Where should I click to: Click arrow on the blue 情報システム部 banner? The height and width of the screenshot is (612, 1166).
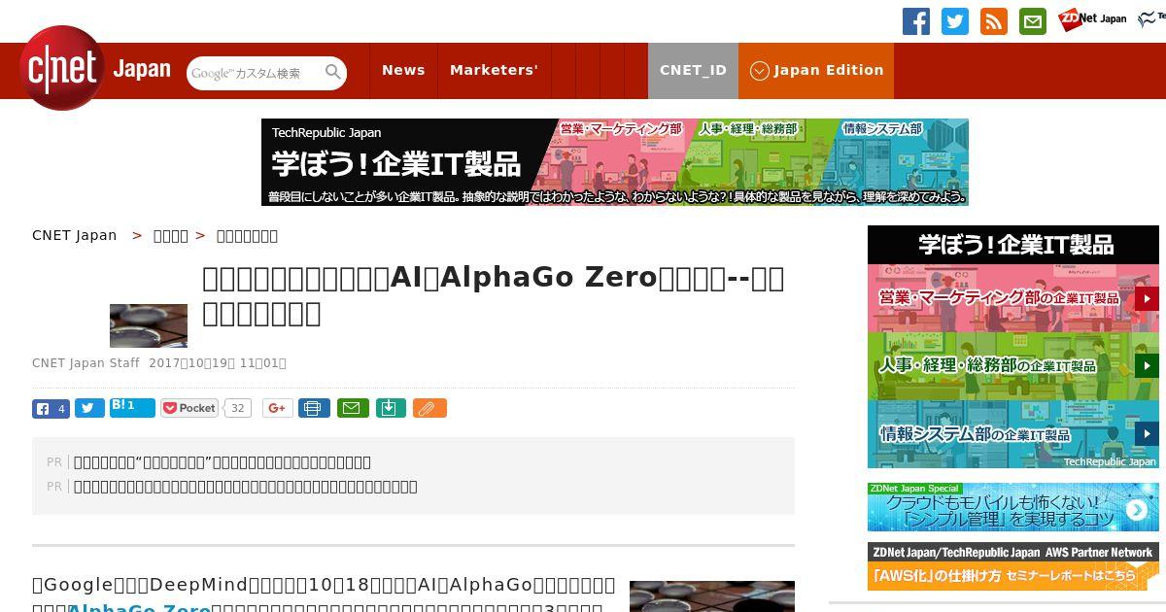pyautogui.click(x=1147, y=434)
